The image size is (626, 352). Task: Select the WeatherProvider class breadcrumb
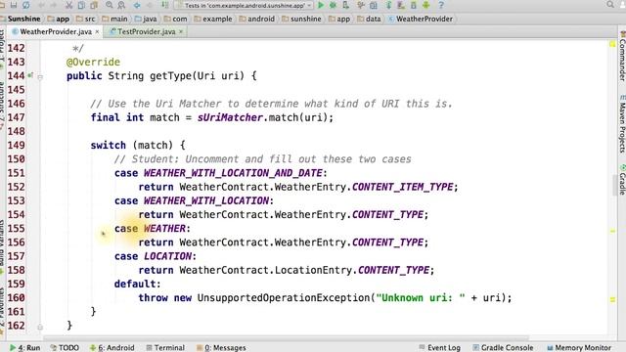[x=420, y=19]
